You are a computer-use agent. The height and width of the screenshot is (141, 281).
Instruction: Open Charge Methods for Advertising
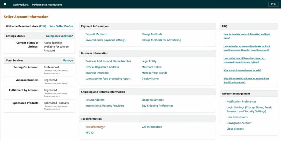pos(161,40)
